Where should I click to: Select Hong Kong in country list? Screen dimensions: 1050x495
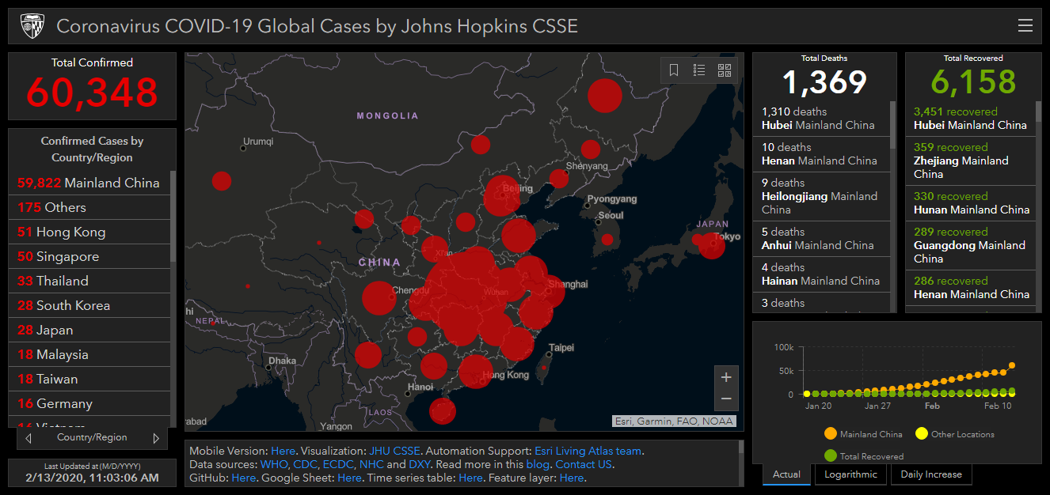coord(89,232)
